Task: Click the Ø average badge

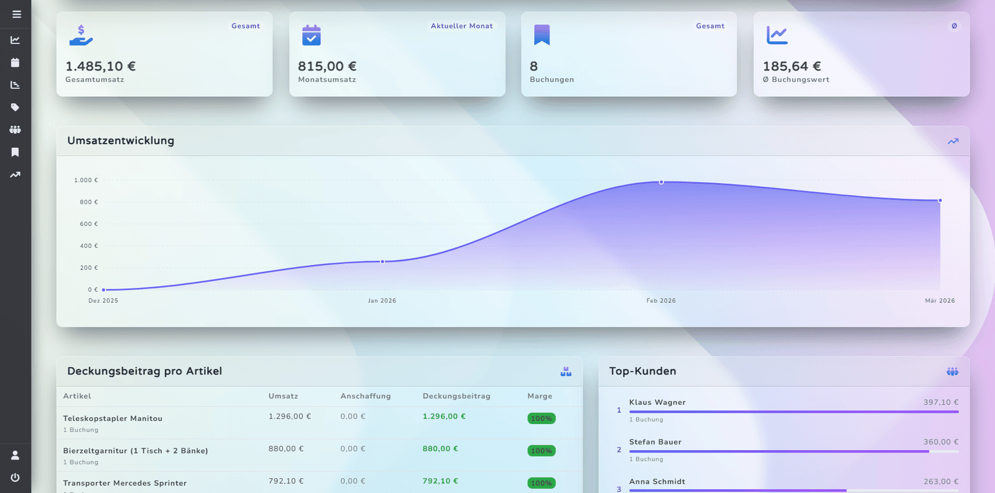Action: 954,26
